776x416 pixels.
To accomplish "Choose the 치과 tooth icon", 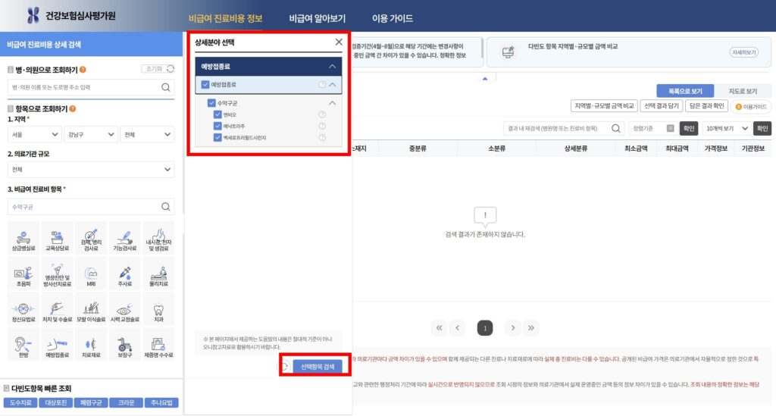I will [158, 311].
